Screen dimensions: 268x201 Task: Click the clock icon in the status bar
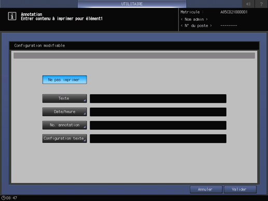3,198
